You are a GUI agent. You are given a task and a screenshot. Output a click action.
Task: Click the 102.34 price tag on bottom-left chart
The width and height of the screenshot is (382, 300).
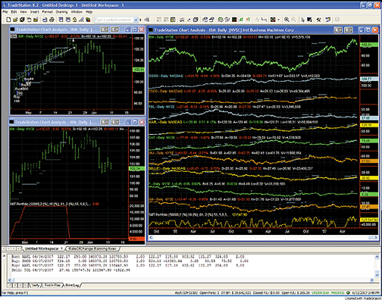(136, 168)
